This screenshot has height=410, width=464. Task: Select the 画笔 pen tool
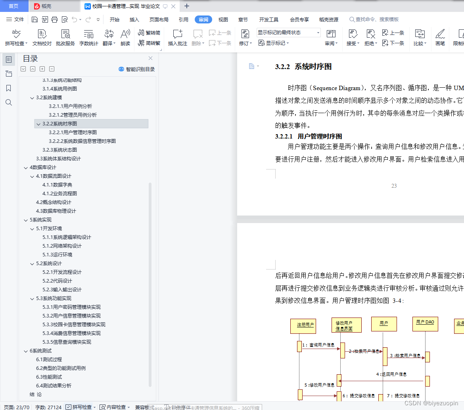pos(440,37)
